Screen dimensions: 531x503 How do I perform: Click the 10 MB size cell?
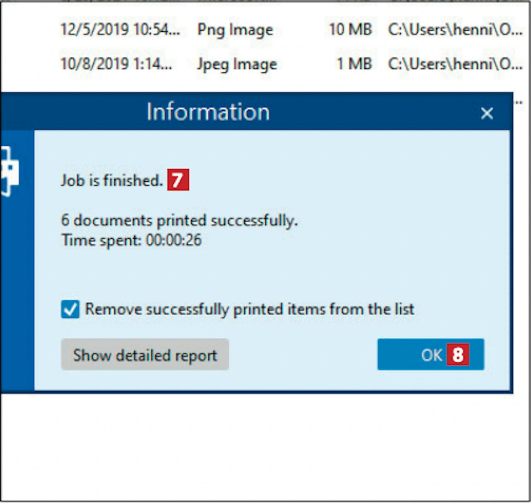tap(350, 29)
